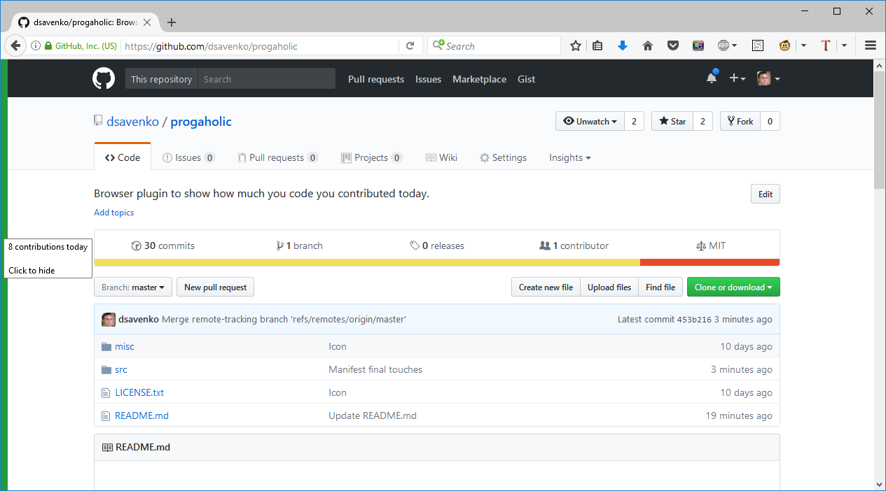Open the Insights dropdown tab

click(x=570, y=158)
